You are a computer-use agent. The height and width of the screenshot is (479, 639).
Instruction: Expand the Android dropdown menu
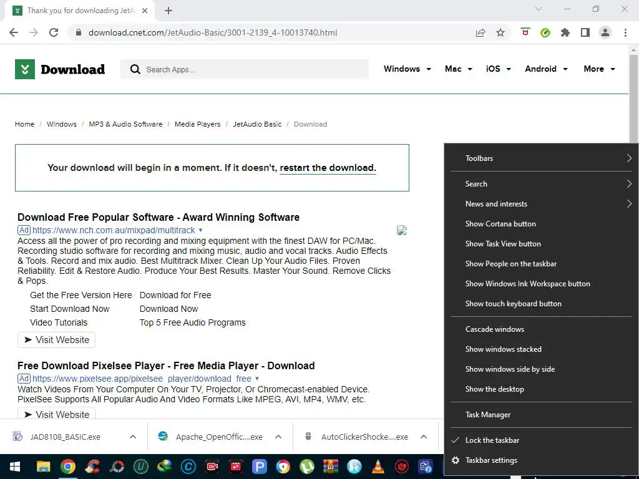pyautogui.click(x=546, y=69)
